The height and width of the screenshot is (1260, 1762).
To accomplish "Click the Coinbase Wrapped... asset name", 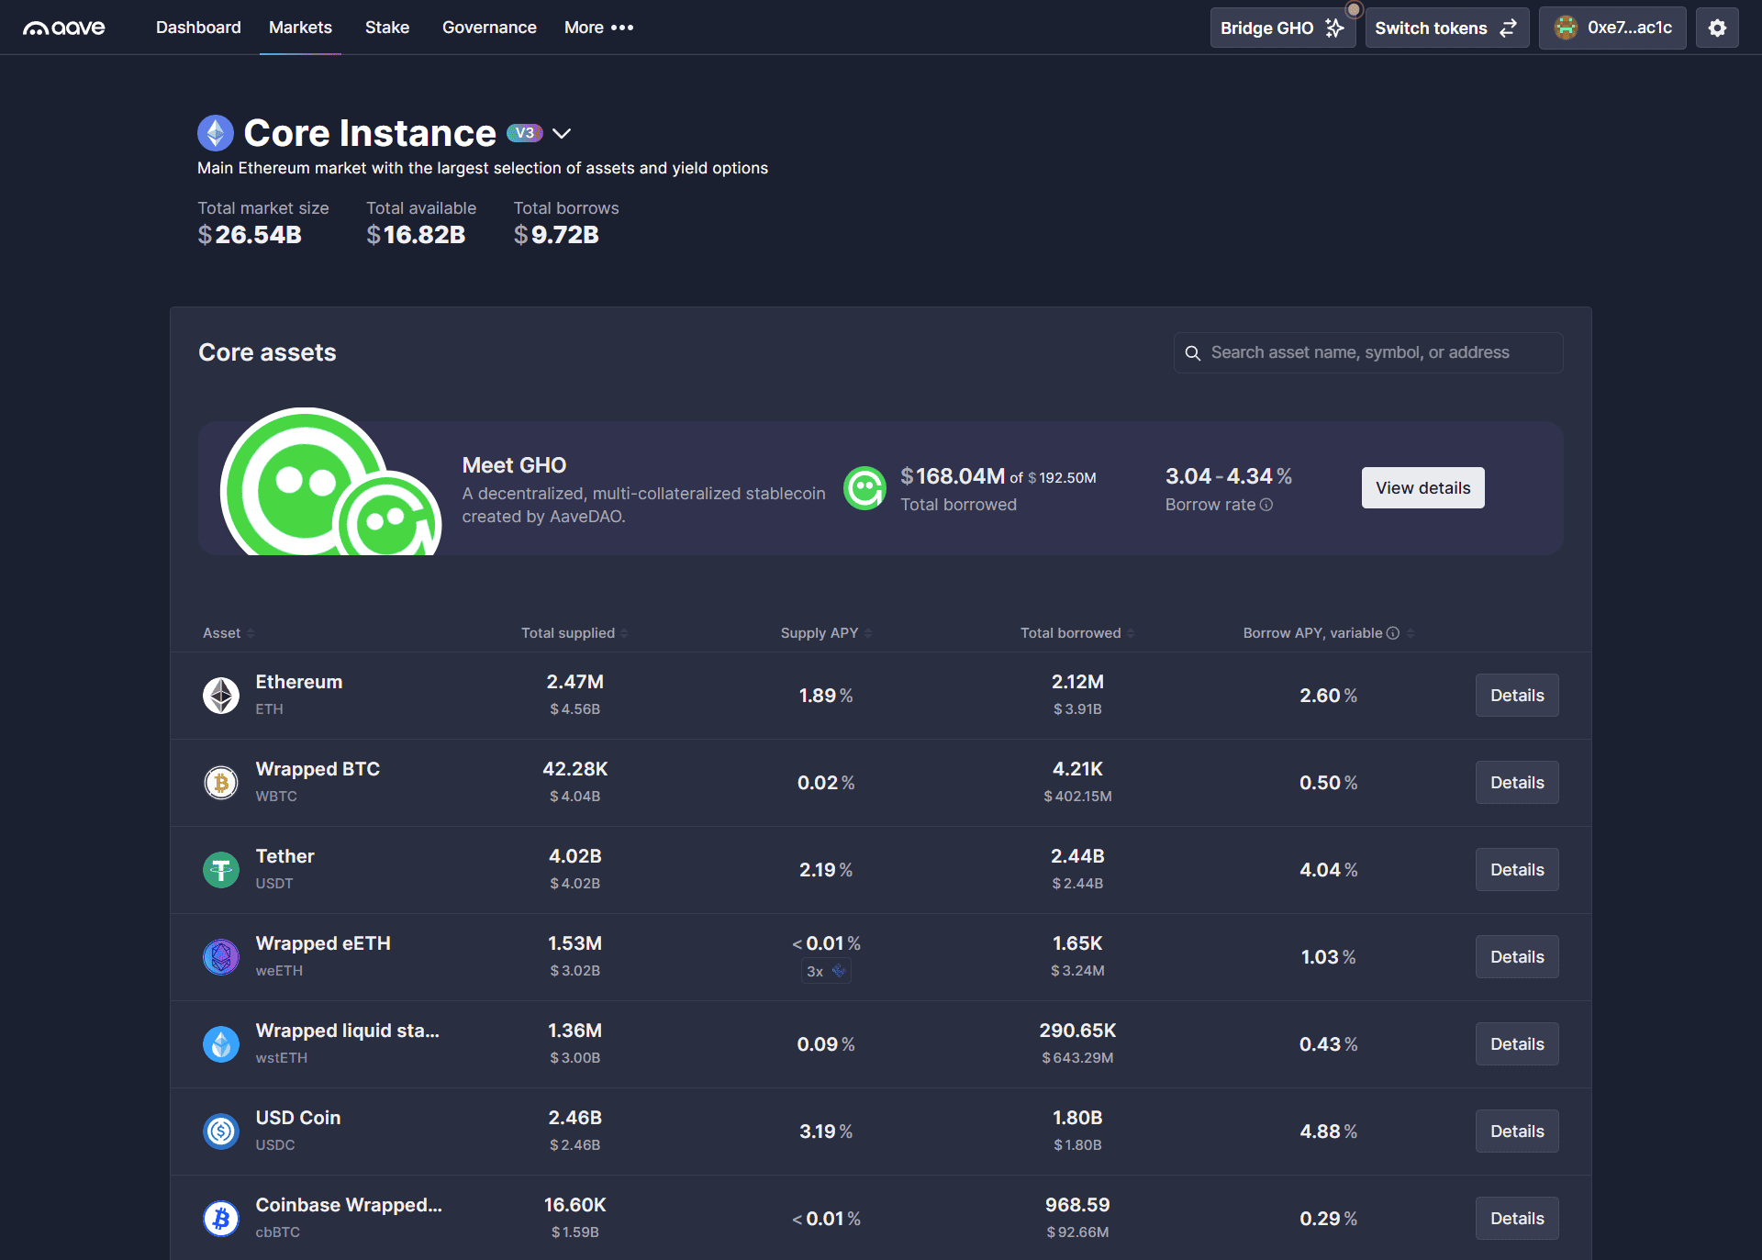I will pos(349,1205).
